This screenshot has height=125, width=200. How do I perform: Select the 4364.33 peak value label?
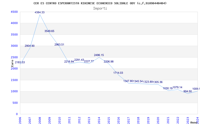pos(40,12)
